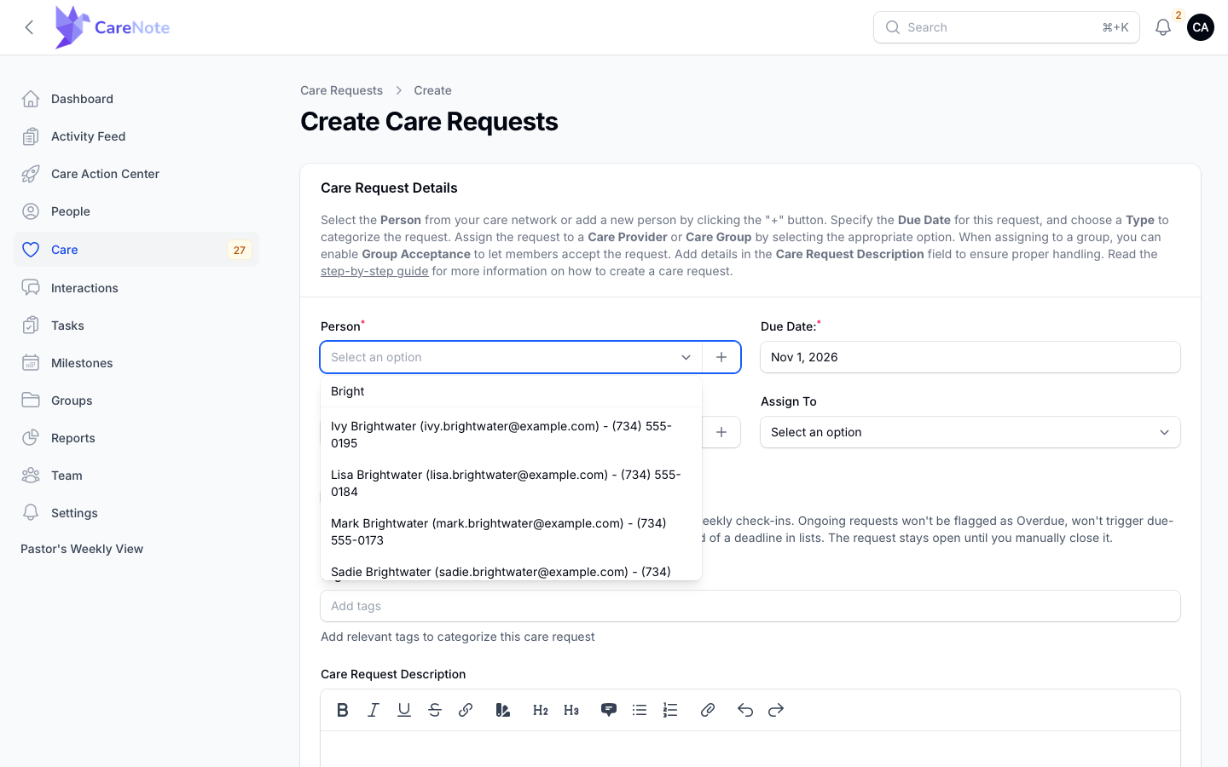Go to the Tasks page
Screen dimensions: 1228x767
point(136,326)
